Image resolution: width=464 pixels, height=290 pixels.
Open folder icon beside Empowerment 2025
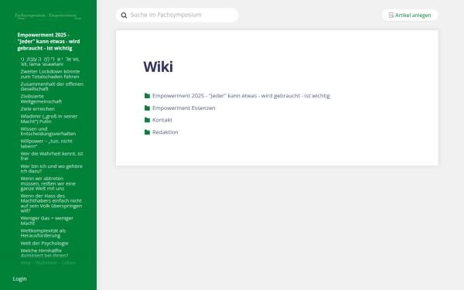tap(147, 96)
